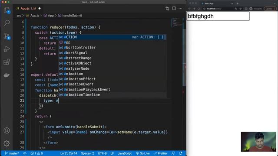
Task: Click line number 21 in gutter
Action: click(22, 101)
